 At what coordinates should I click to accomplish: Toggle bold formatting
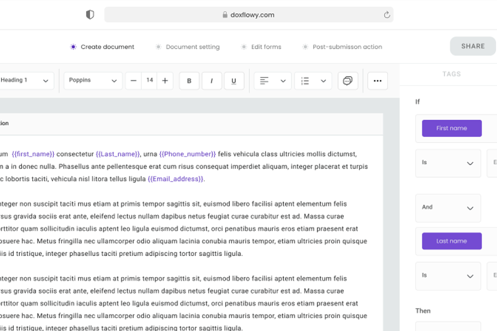click(189, 81)
